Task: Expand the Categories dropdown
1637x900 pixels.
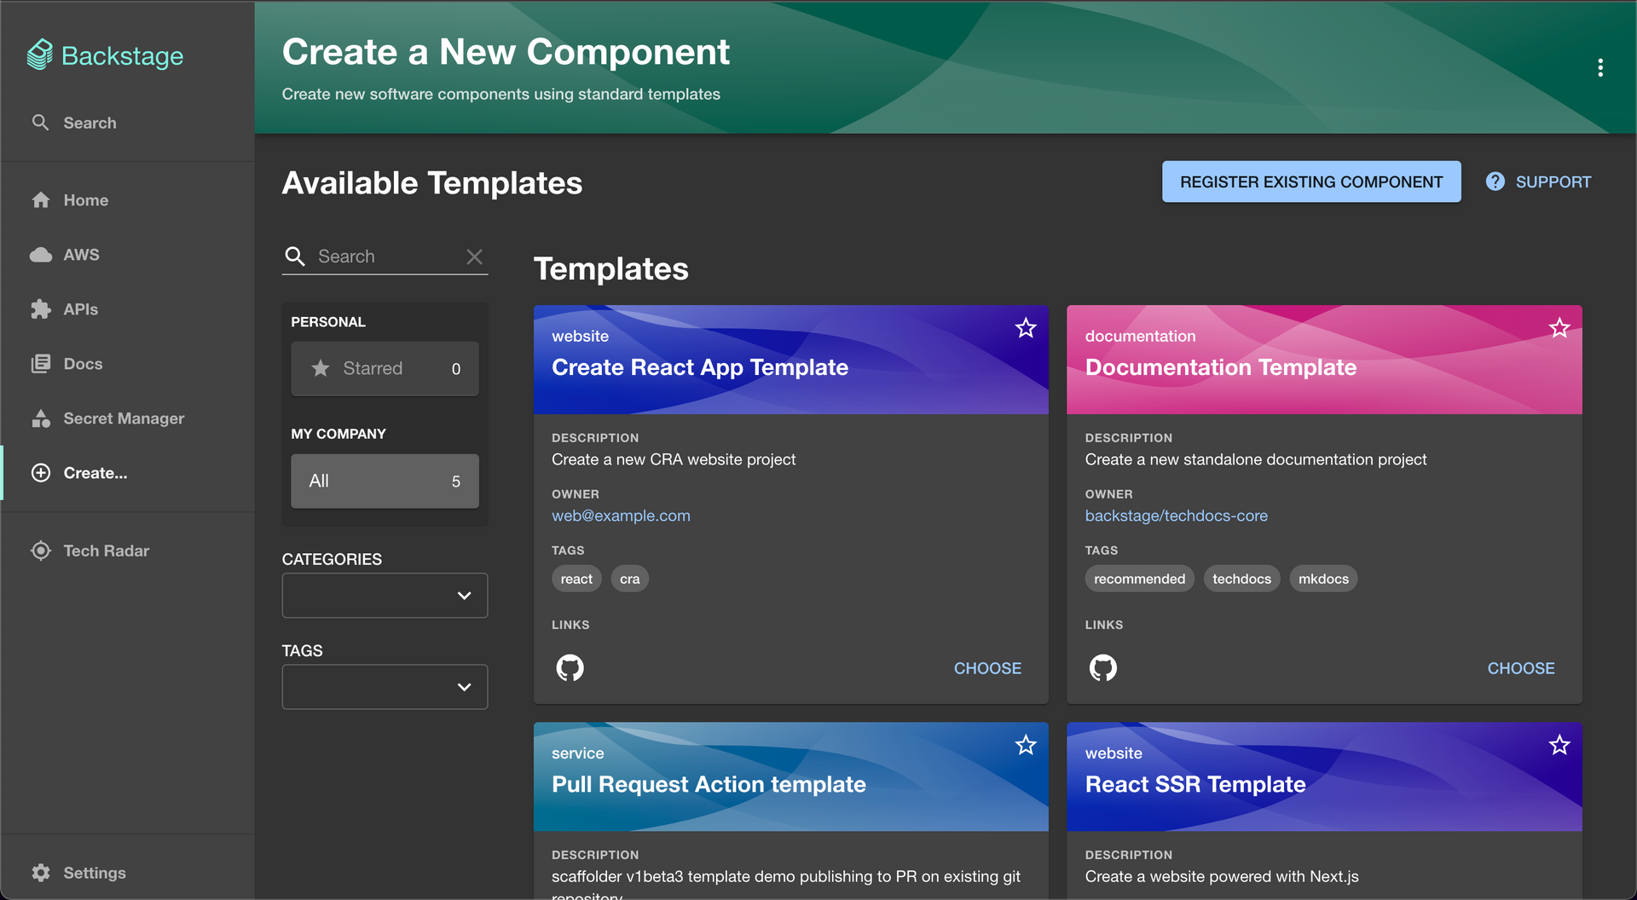Action: coord(385,596)
